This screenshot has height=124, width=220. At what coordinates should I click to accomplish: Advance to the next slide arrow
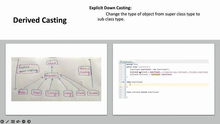29,122
